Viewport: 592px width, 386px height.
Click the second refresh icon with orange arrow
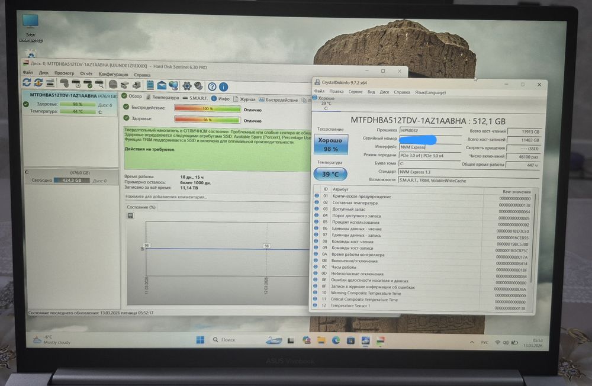(38, 83)
